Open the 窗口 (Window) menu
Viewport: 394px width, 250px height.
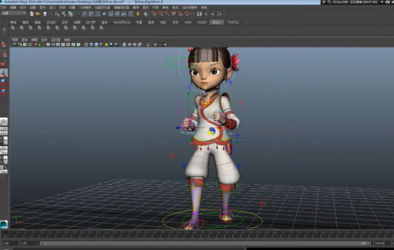[x=53, y=7]
